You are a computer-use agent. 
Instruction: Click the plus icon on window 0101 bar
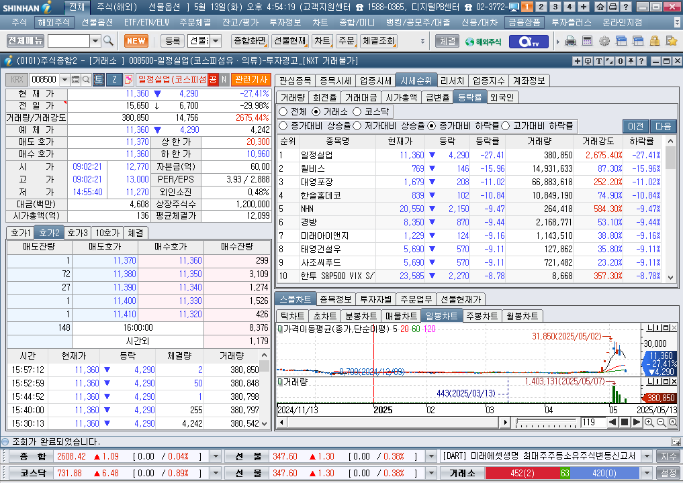[577, 61]
